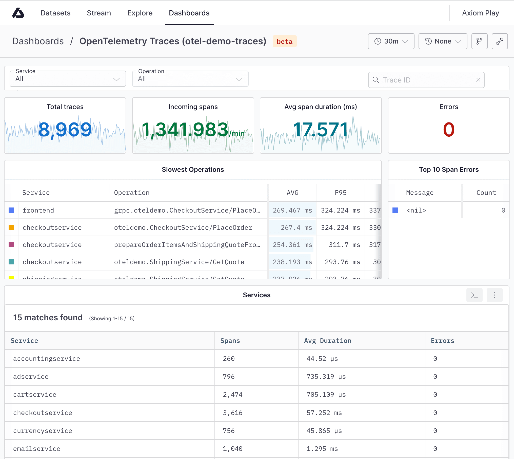
Task: Click the teal swatch for ShippingService/GetQuote row
Action: [11, 262]
